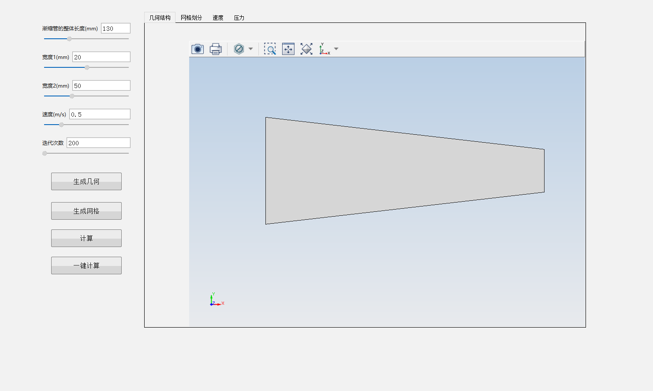Click the 宽度1 slider handle
The image size is (653, 391).
point(87,67)
